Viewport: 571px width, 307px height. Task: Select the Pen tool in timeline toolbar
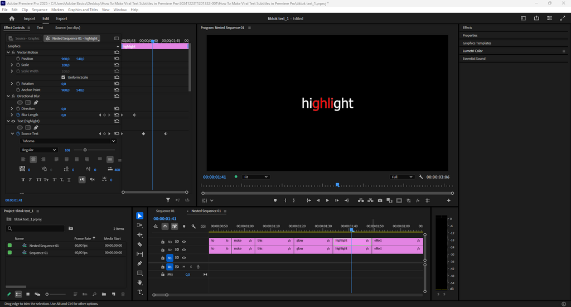139,263
